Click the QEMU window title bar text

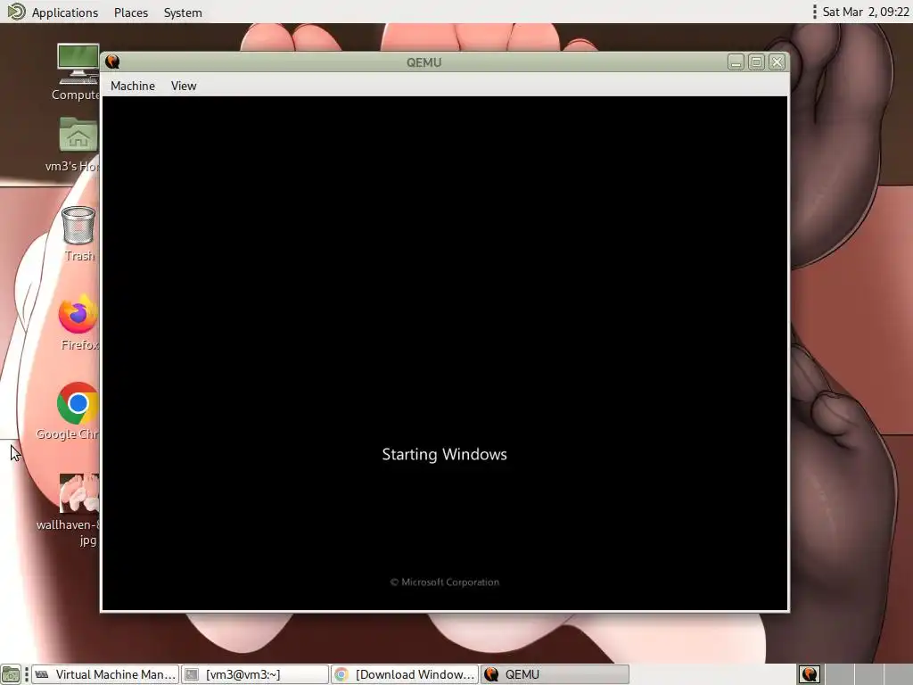[x=424, y=62]
